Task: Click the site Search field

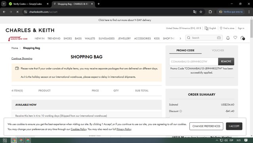Action: [204, 38]
